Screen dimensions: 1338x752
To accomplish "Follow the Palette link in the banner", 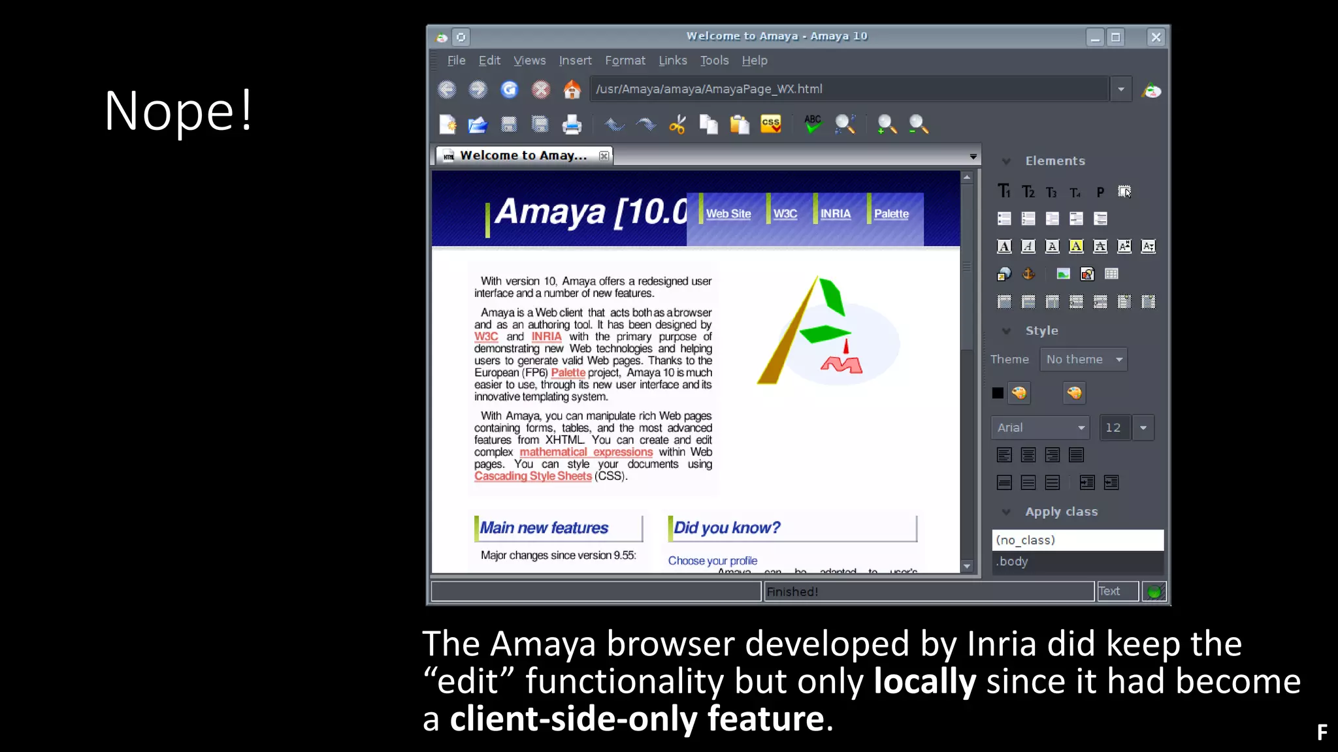I will point(891,213).
